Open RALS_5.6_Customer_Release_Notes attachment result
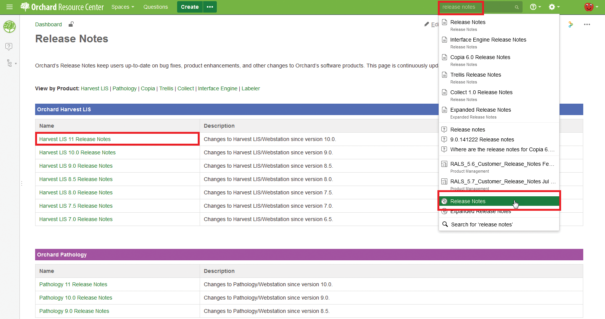The height and width of the screenshot is (319, 605). 499,167
